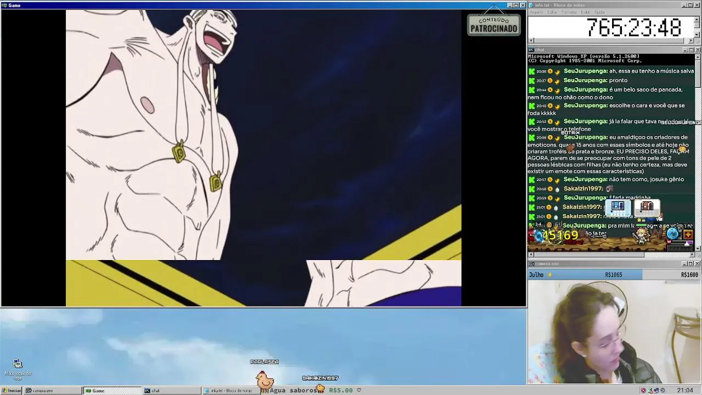This screenshot has width=702, height=395.
Task: Close the Game window
Action: click(523, 5)
